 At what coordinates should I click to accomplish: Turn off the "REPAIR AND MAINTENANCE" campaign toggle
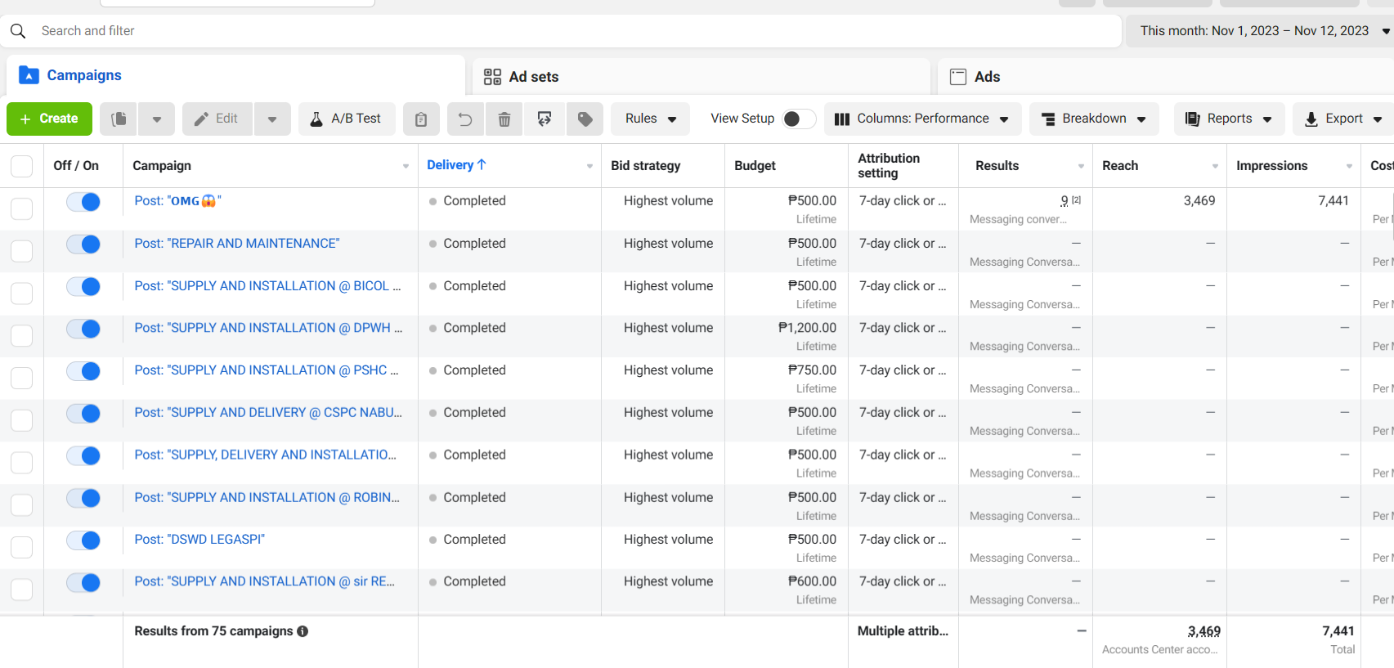click(x=83, y=244)
